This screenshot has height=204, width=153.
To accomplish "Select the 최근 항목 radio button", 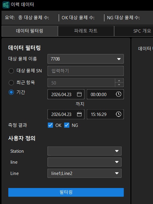I will click(x=11, y=83).
